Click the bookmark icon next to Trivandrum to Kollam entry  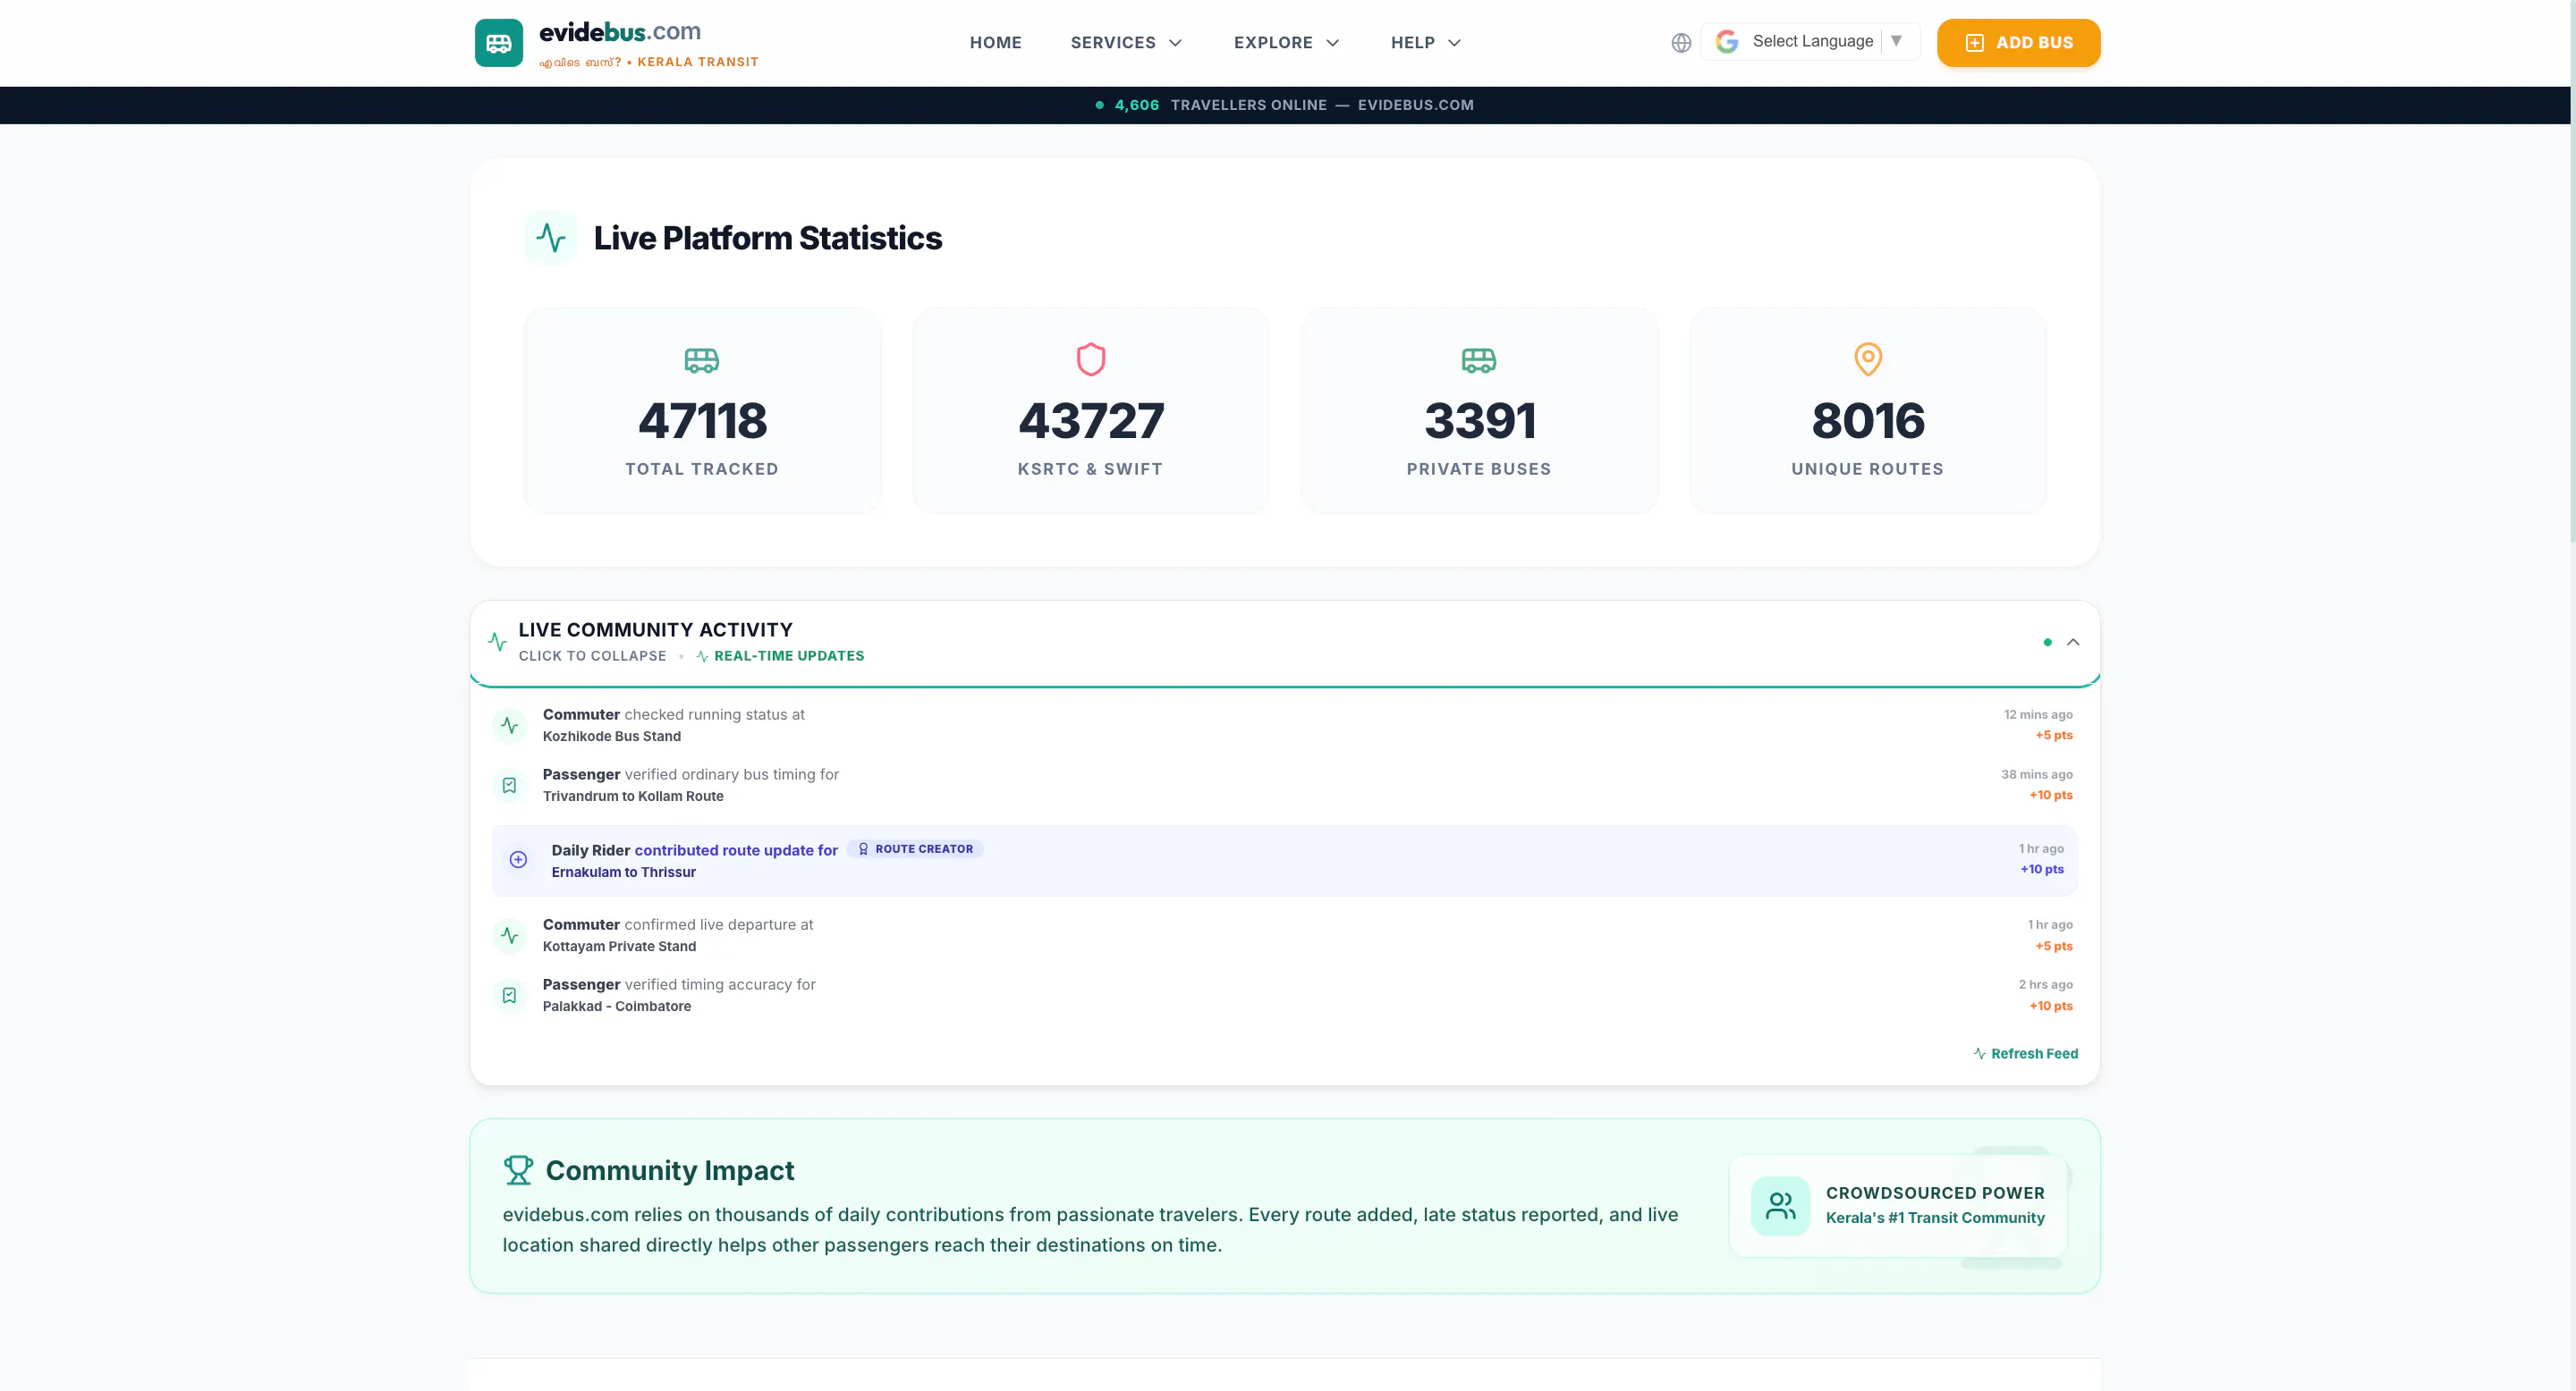pyautogui.click(x=510, y=786)
